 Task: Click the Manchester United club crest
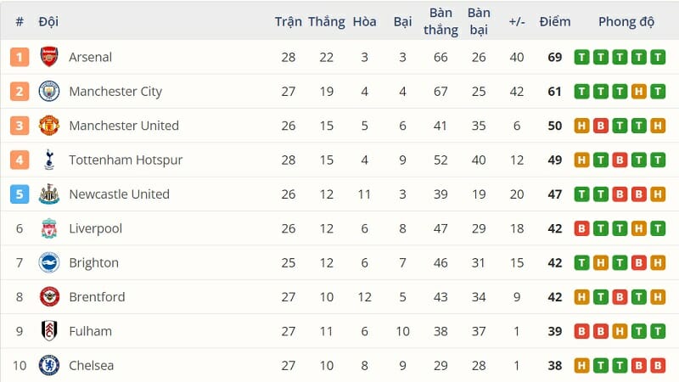point(49,126)
